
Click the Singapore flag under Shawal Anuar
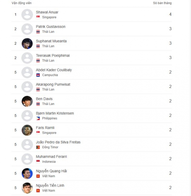(x=38, y=17)
